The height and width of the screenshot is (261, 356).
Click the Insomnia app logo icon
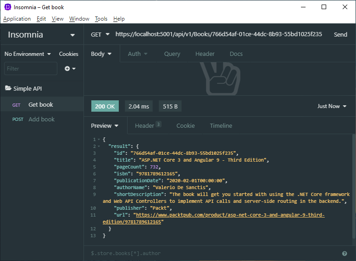(8, 7)
